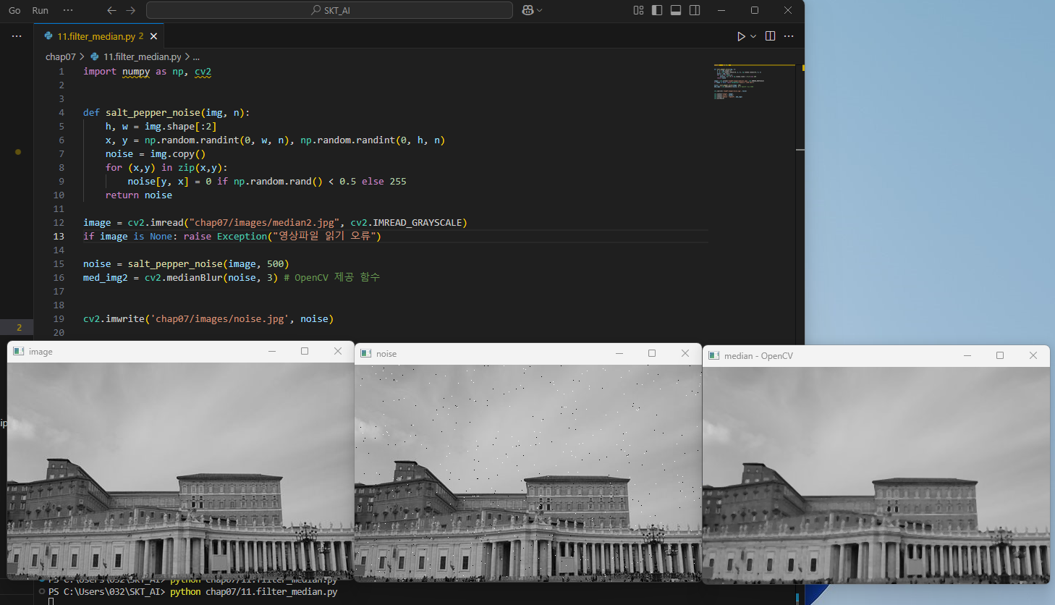Minimize the median - OpenCV window
This screenshot has height=605, width=1055.
pyautogui.click(x=967, y=355)
